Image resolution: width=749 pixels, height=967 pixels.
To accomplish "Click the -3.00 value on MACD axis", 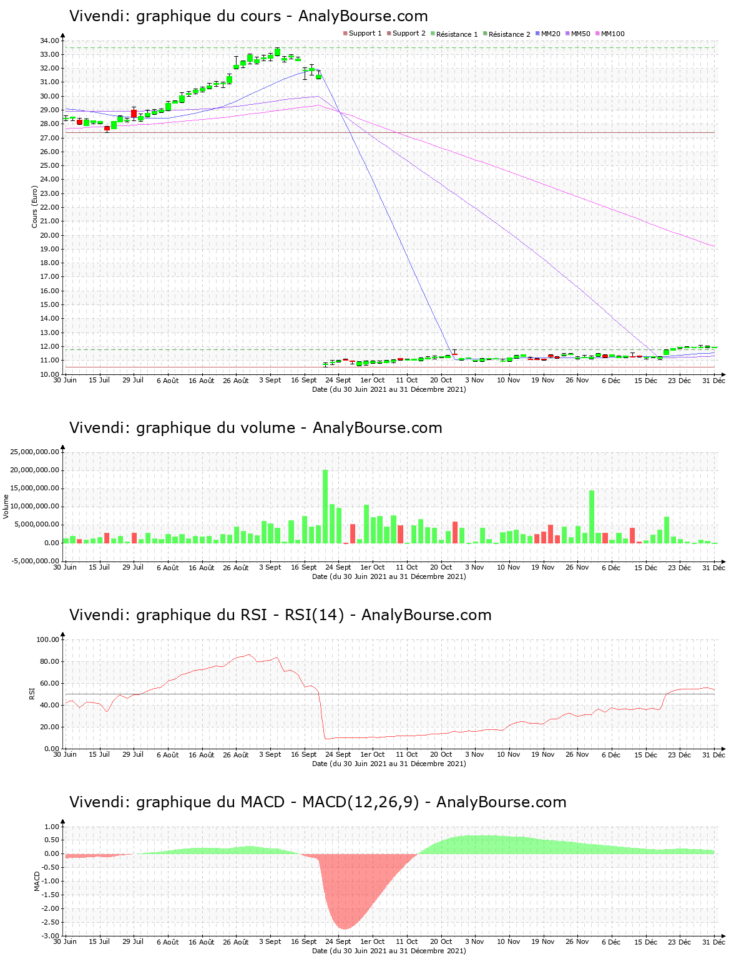I will point(51,936).
